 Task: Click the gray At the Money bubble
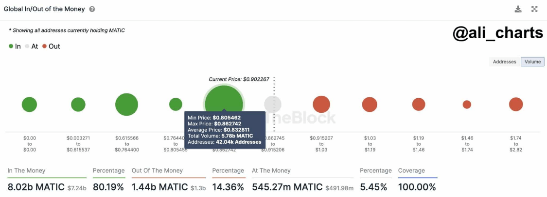click(272, 104)
